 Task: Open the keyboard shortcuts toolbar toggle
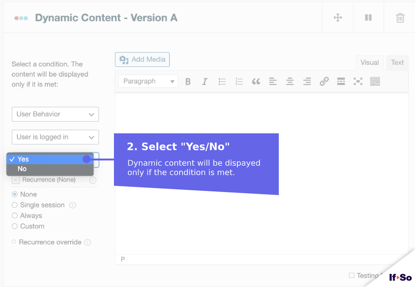(x=375, y=81)
